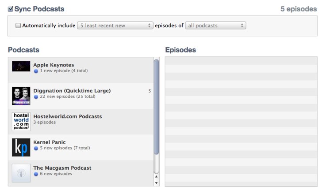Click '6 new episodes' text under Macgasm

click(x=56, y=174)
